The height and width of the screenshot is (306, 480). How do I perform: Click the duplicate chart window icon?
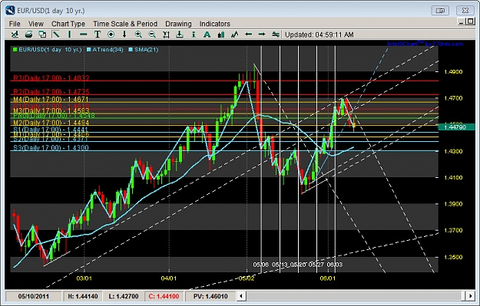[x=42, y=35]
